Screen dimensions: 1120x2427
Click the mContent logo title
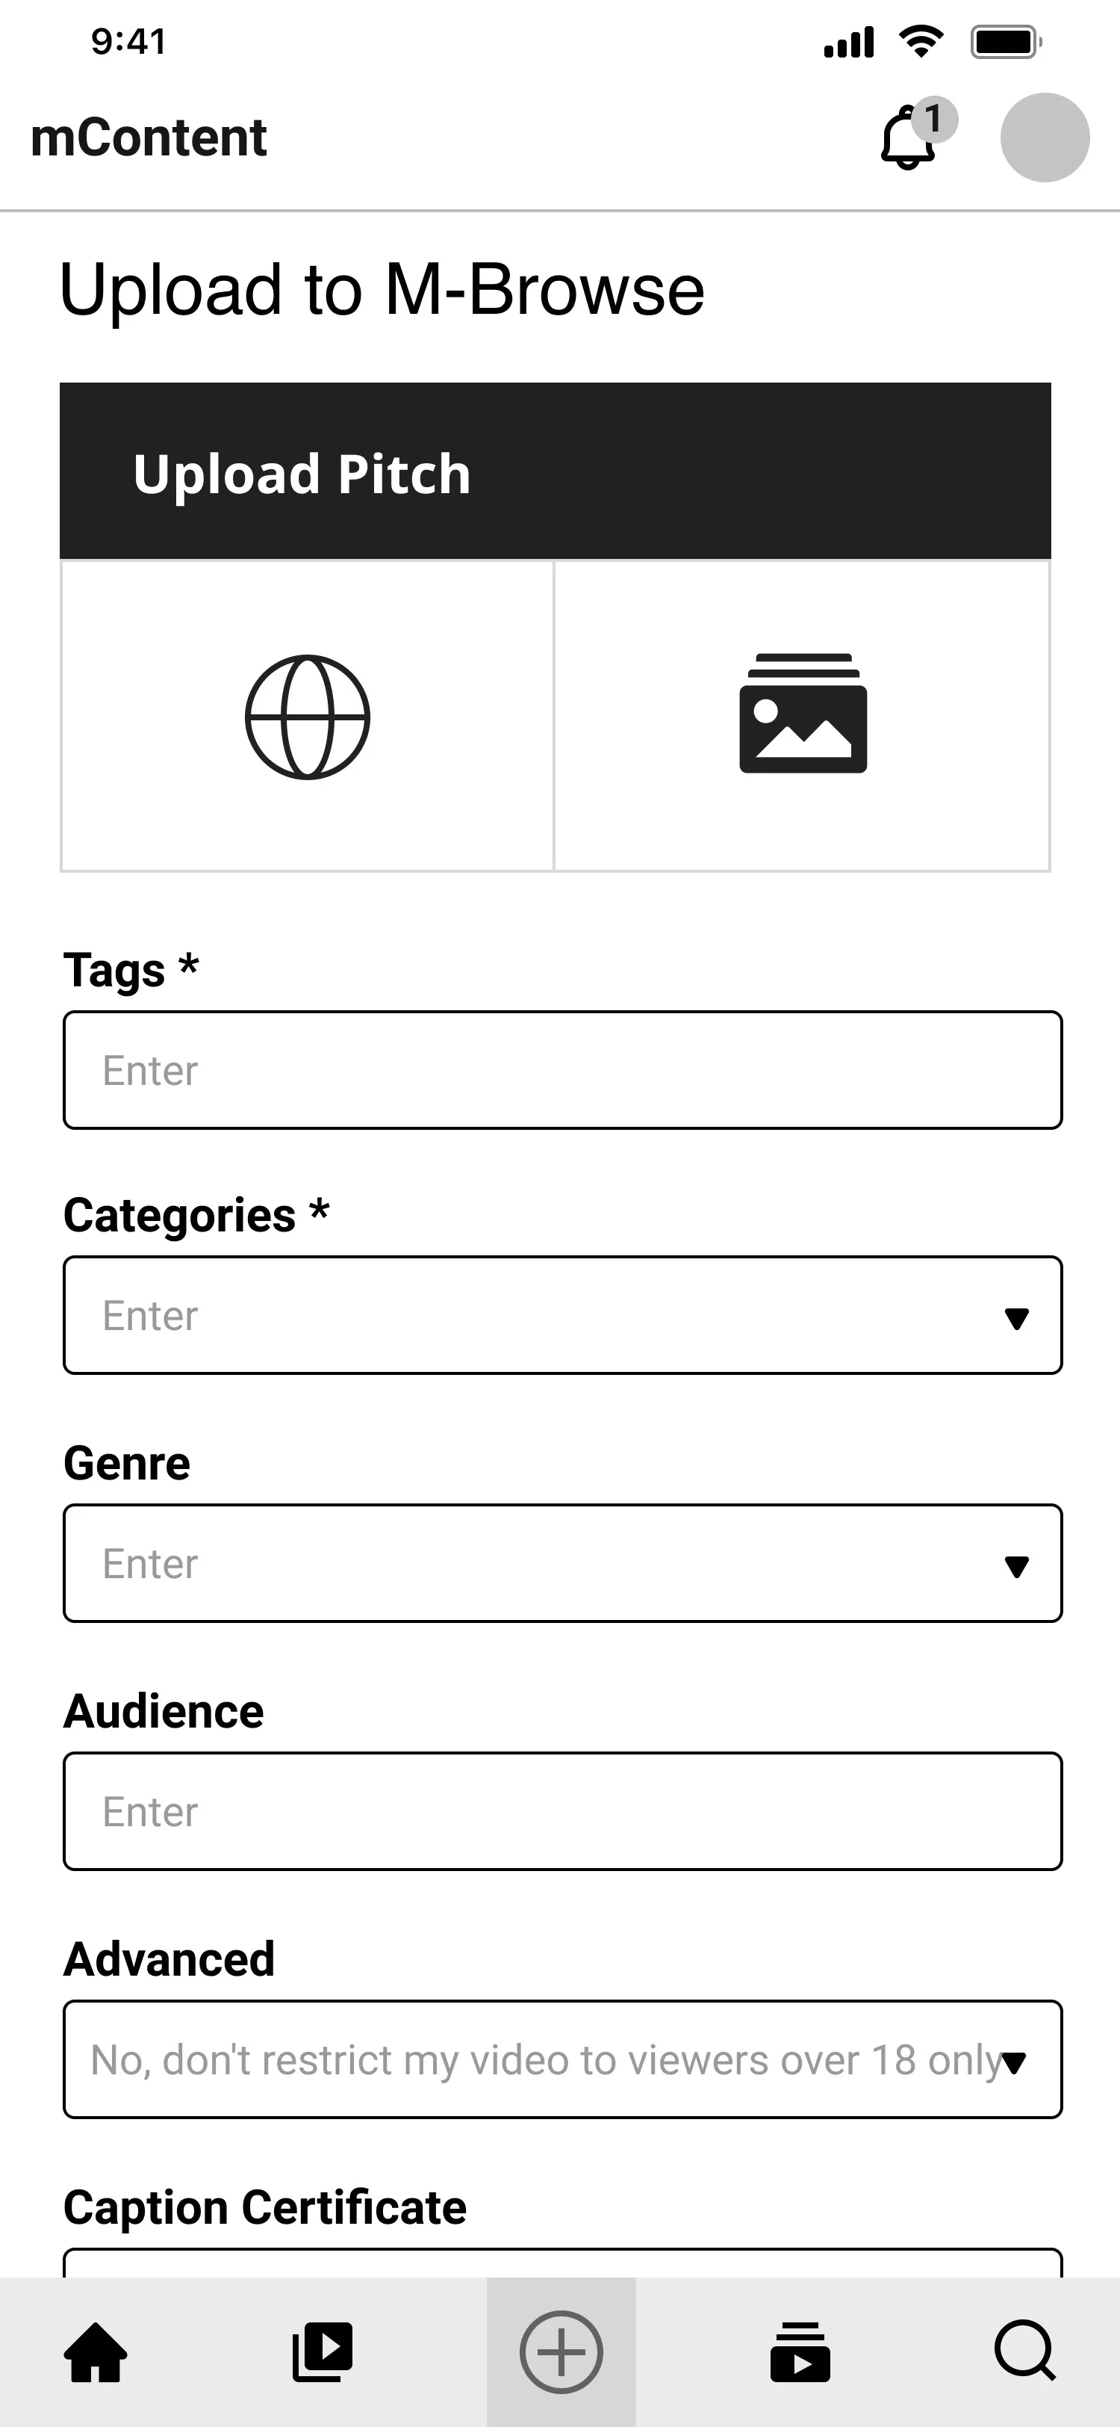click(x=149, y=137)
